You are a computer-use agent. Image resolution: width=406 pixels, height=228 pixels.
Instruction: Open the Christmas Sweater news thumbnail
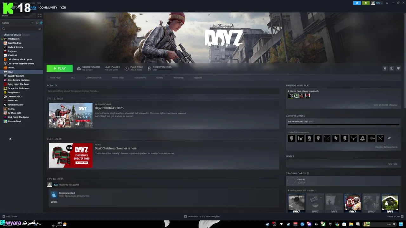pos(71,155)
